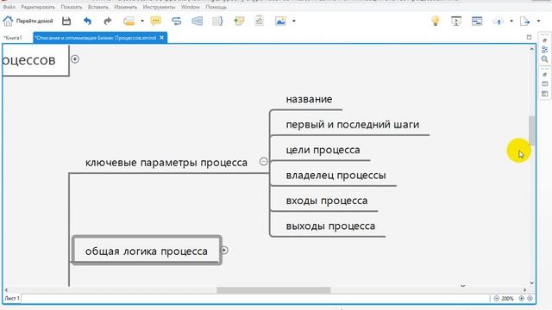Collapse ключевые параметры процесса branch
This screenshot has width=552, height=310.
coord(264,161)
